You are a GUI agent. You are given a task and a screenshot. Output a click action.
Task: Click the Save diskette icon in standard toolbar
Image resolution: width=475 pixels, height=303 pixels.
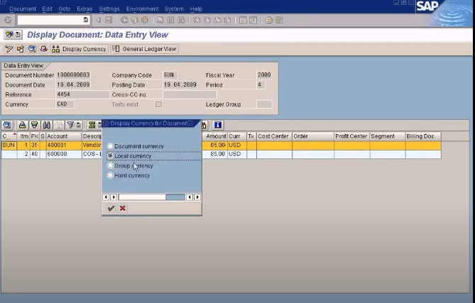click(x=109, y=21)
